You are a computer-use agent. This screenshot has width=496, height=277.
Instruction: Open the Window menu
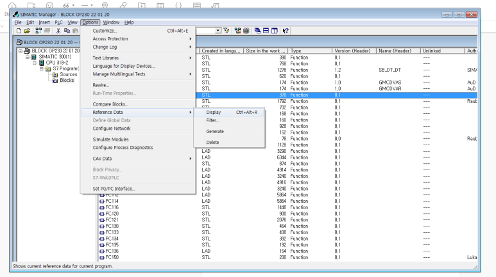click(x=111, y=22)
